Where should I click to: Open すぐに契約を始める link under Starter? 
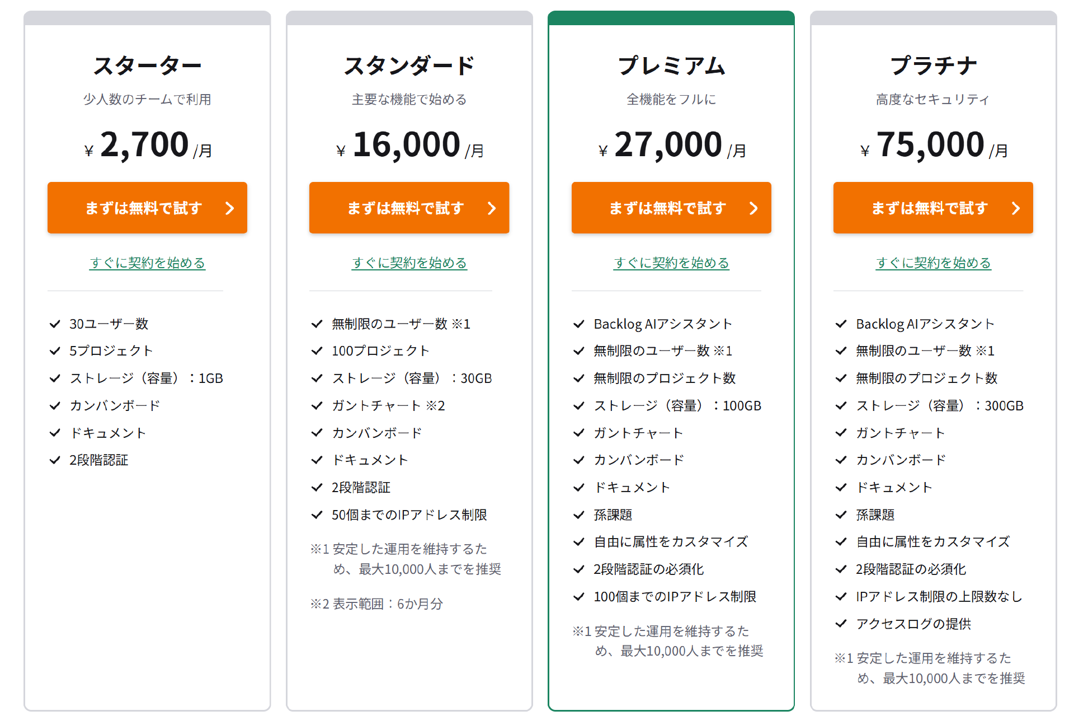tap(147, 263)
